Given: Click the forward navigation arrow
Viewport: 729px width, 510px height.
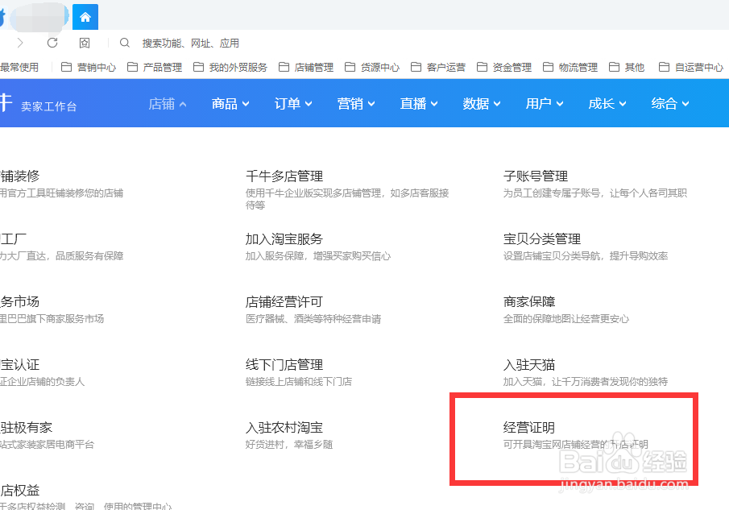Looking at the screenshot, I should (x=20, y=43).
